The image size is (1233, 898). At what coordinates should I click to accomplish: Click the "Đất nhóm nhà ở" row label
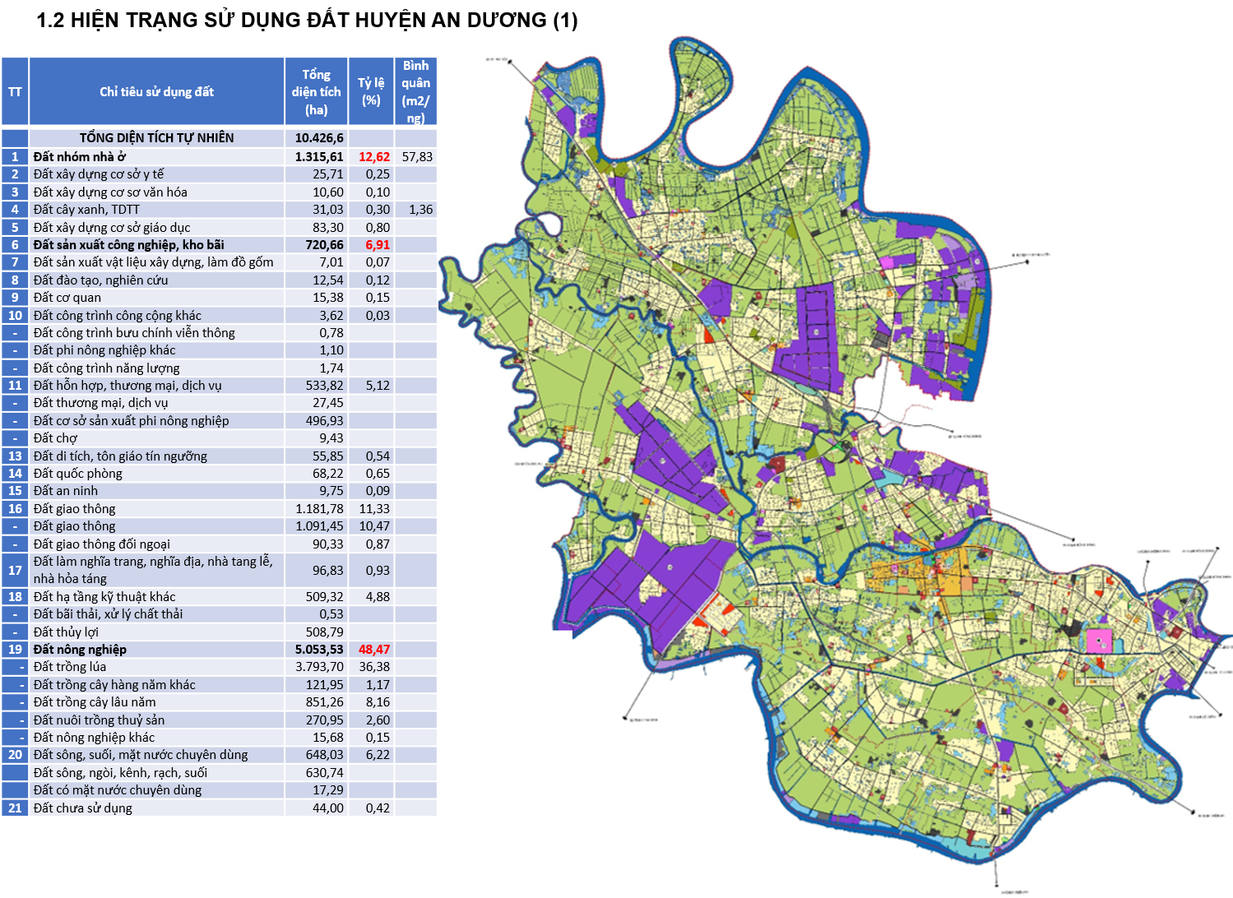coord(80,156)
